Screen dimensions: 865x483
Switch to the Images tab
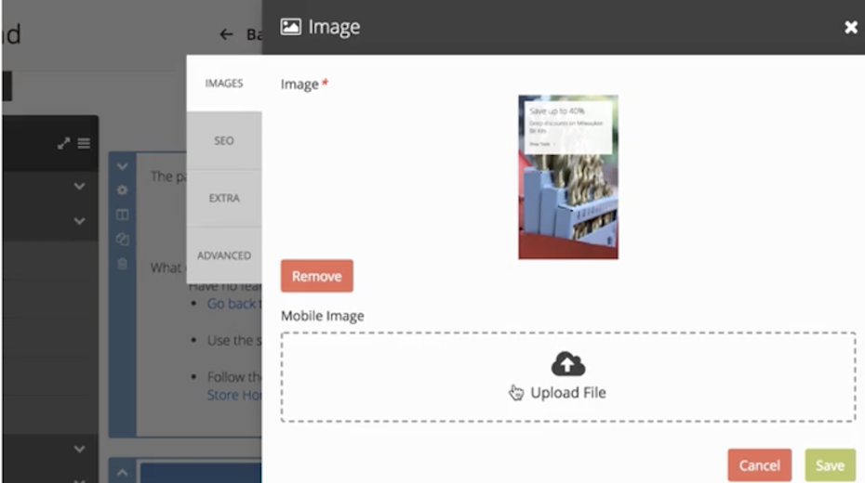click(224, 84)
